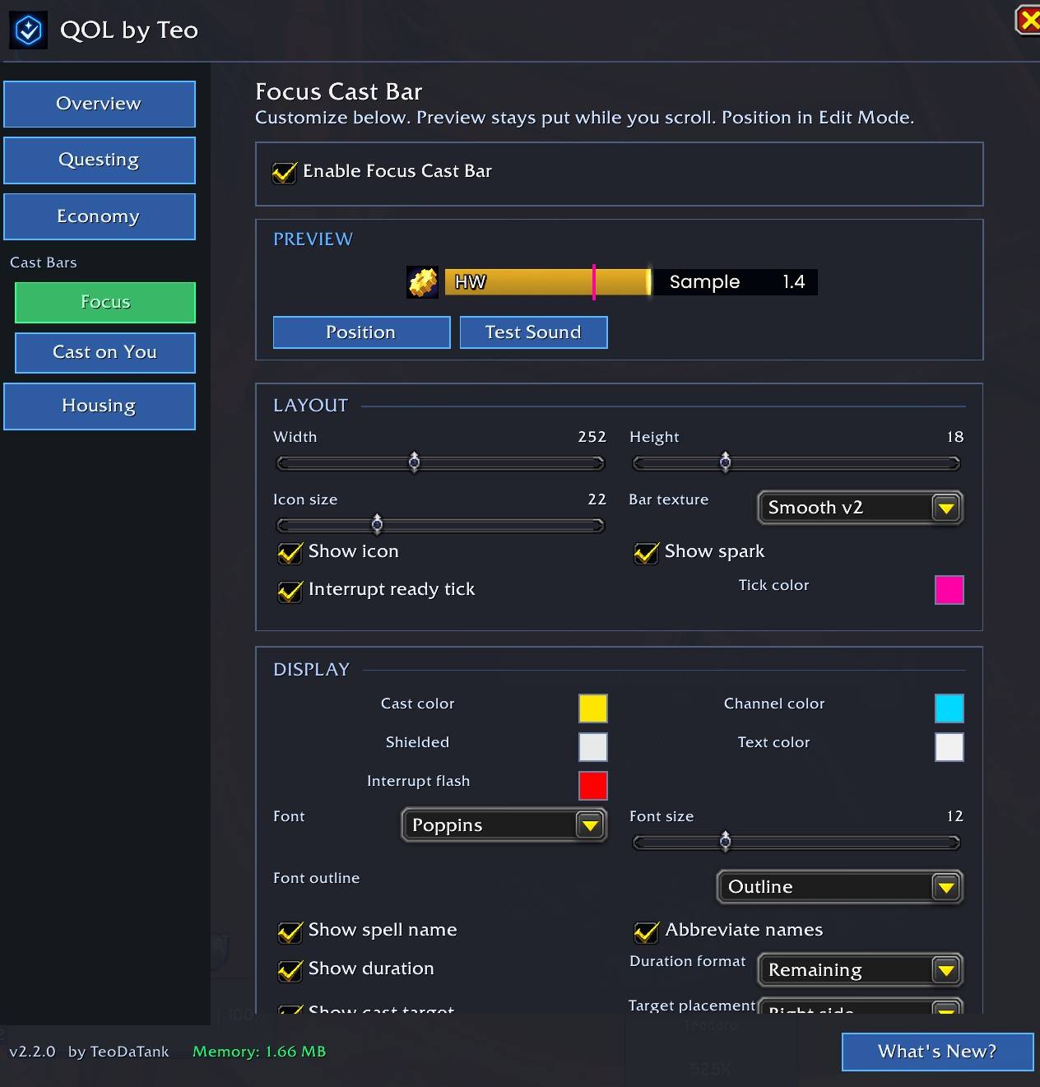
Task: Click the Position button
Action: 361,332
